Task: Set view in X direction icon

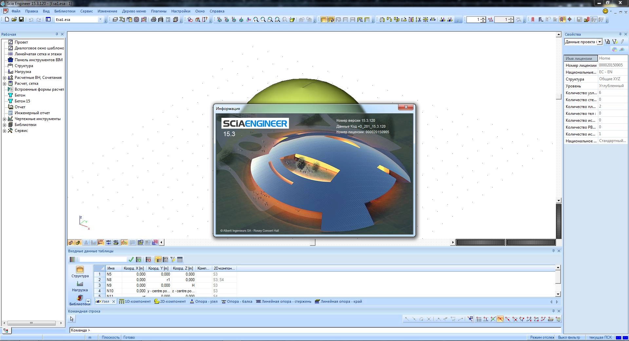Action: pyautogui.click(x=219, y=20)
